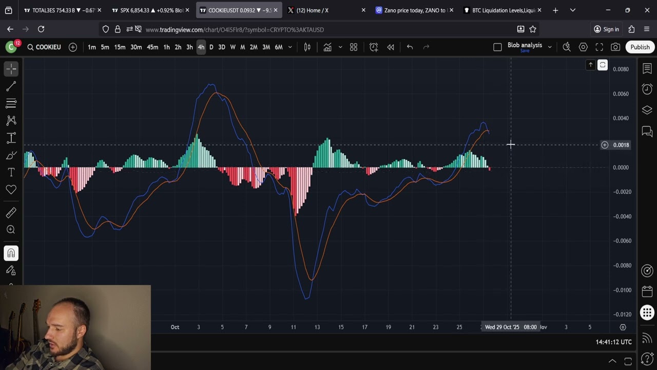Image resolution: width=657 pixels, height=370 pixels.
Task: Open the alerts clock panel on right sidebar
Action: [x=647, y=89]
